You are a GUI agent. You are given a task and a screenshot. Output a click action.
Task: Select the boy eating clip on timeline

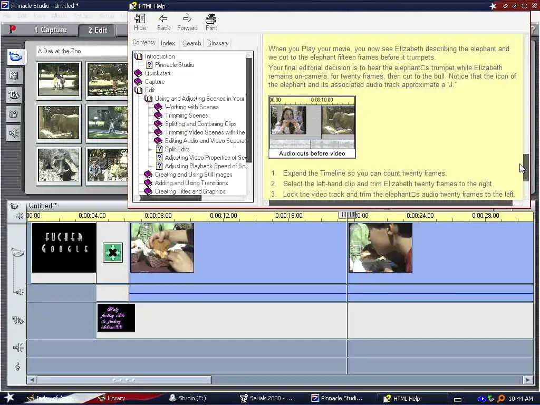(380, 248)
